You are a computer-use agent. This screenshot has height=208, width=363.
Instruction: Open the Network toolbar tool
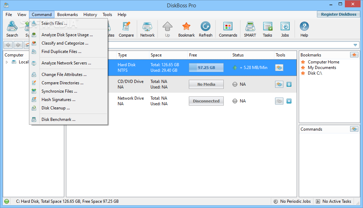click(147, 29)
